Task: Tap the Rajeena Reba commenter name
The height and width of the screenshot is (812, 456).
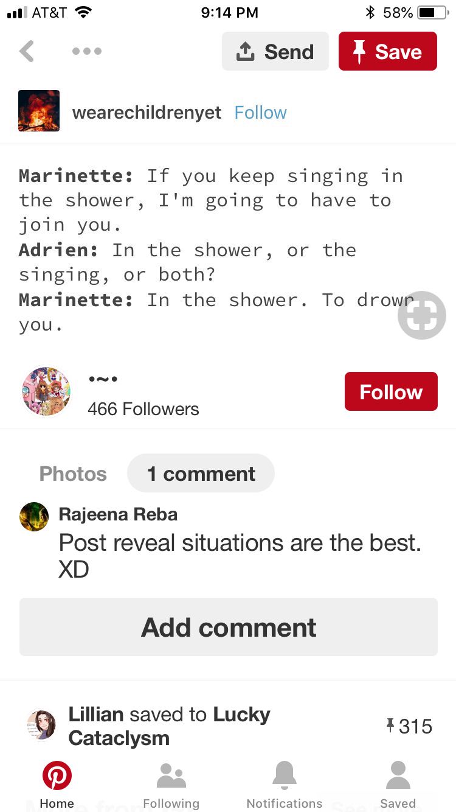Action: tap(118, 514)
